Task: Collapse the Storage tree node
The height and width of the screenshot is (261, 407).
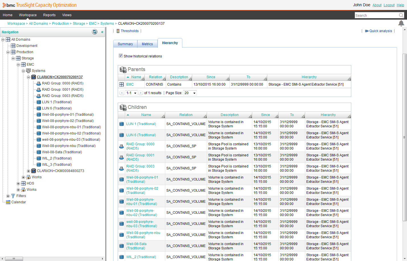Action: 13,59
